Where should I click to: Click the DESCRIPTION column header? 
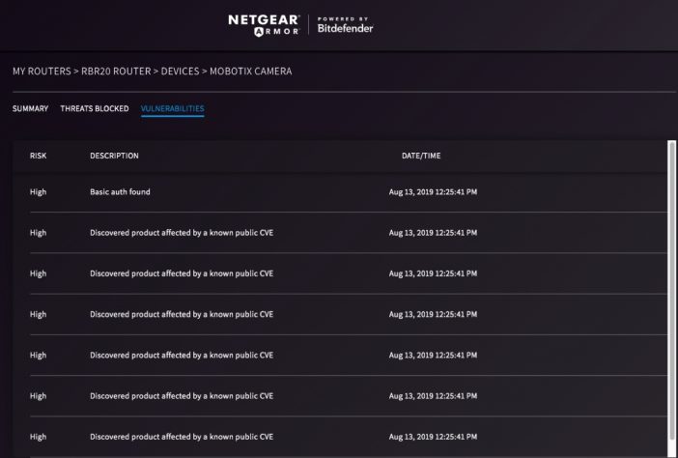(114, 156)
